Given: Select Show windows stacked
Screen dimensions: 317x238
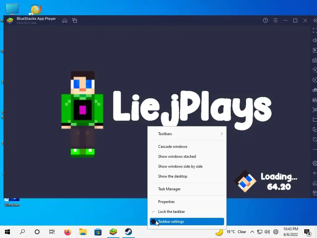Looking at the screenshot, I should (187, 156).
